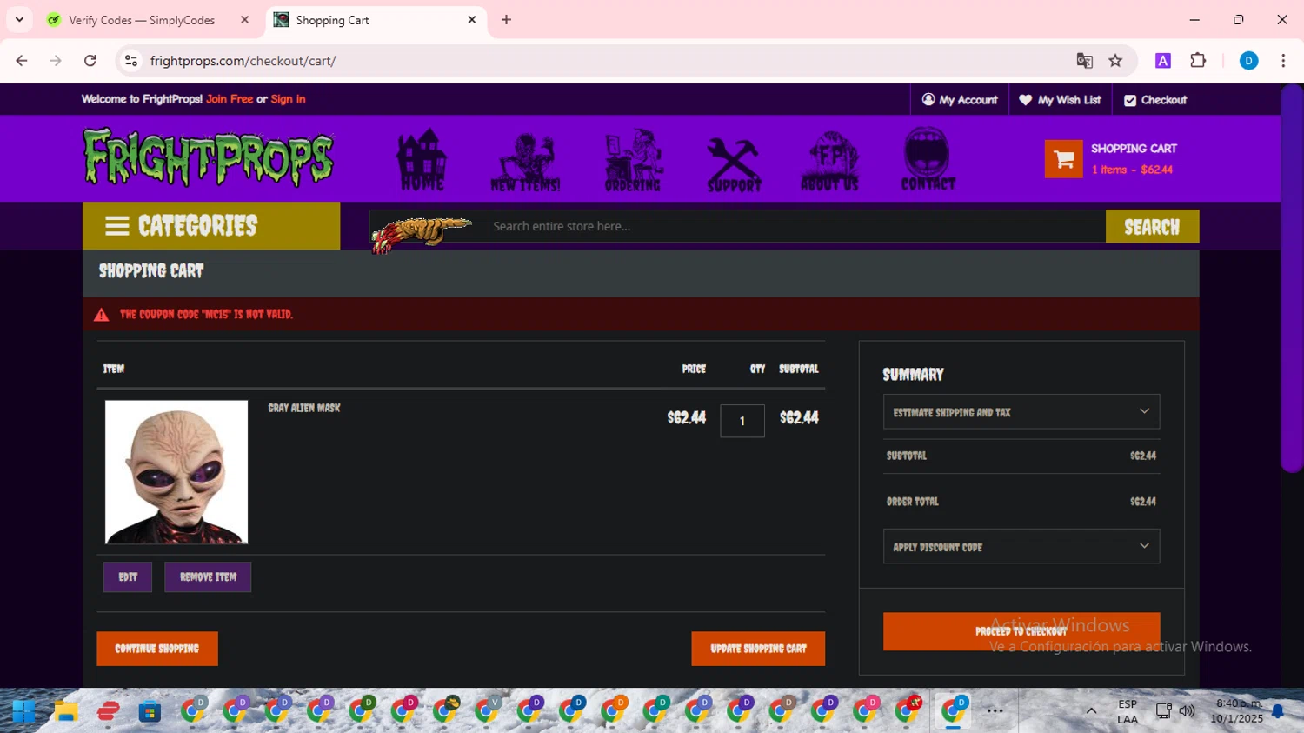
Task: Open Gray Alien Mask product link
Action: click(304, 408)
